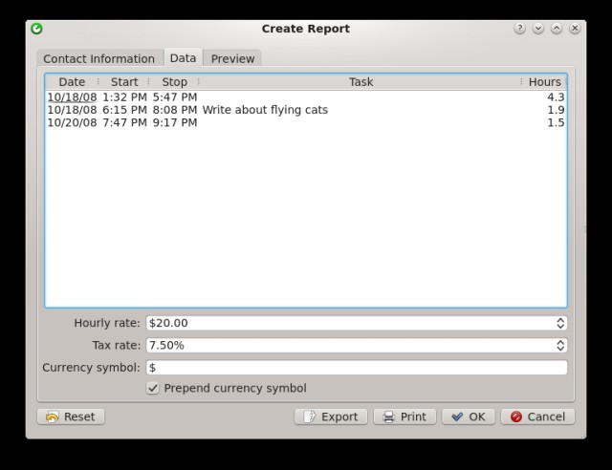Open the Preview tab

232,58
